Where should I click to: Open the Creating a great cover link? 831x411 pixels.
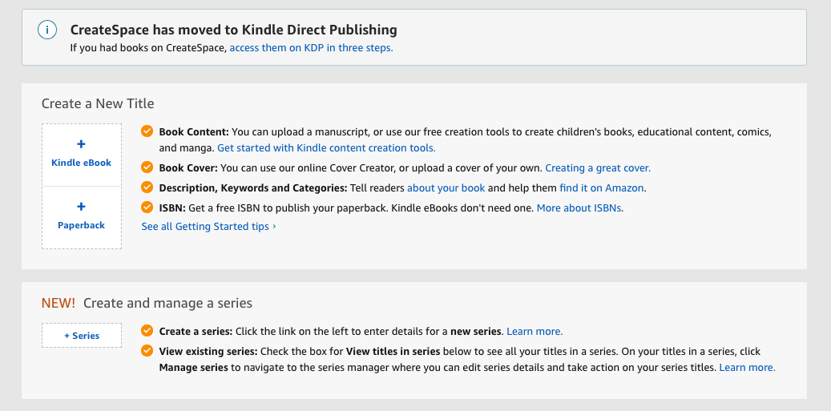pyautogui.click(x=598, y=168)
